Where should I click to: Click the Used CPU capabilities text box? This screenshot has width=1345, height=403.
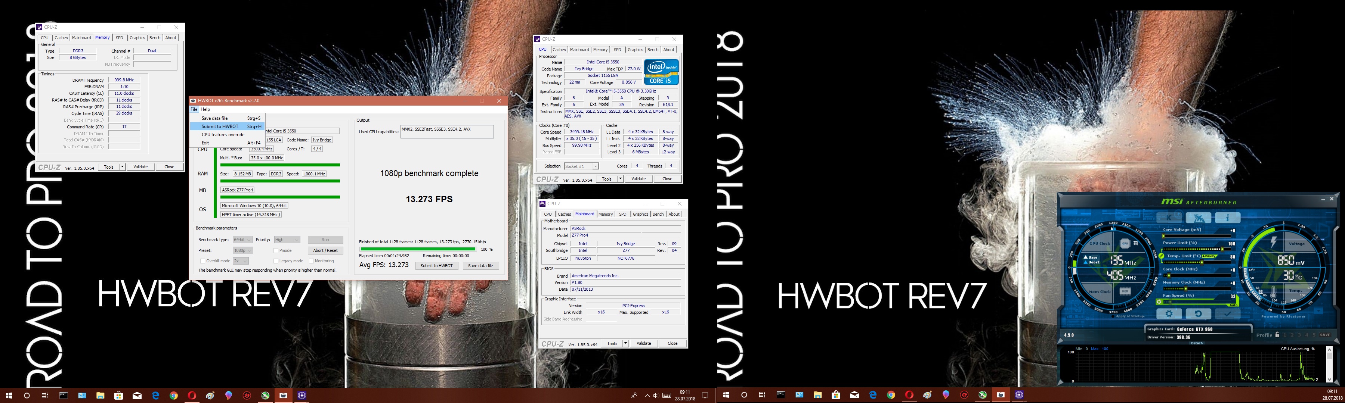447,131
